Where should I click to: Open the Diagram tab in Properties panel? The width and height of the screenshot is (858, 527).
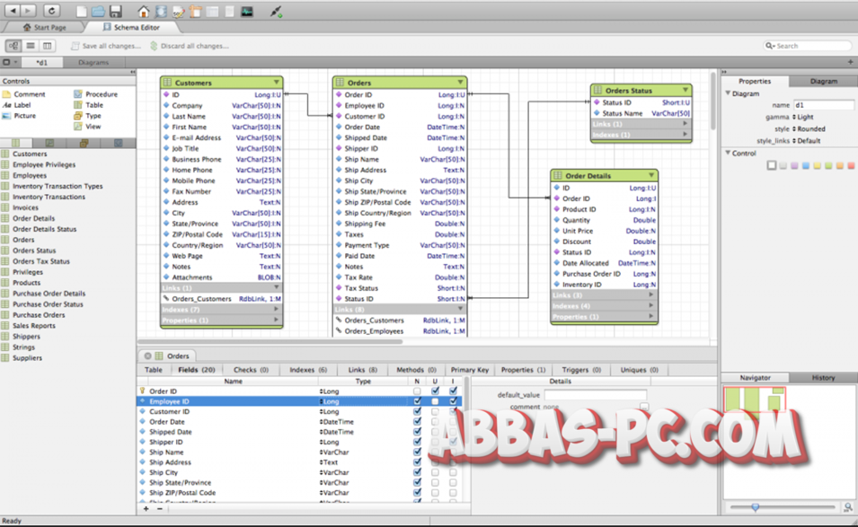pos(824,80)
